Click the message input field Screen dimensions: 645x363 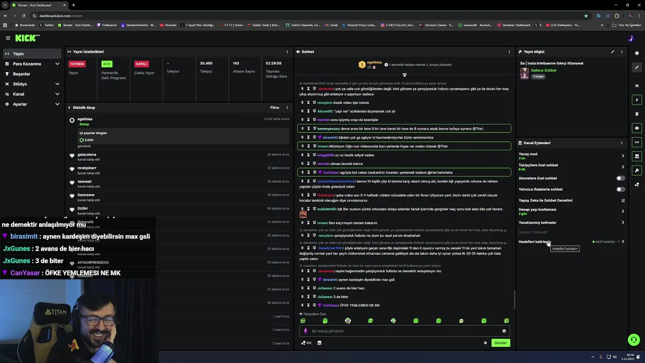coord(405,331)
